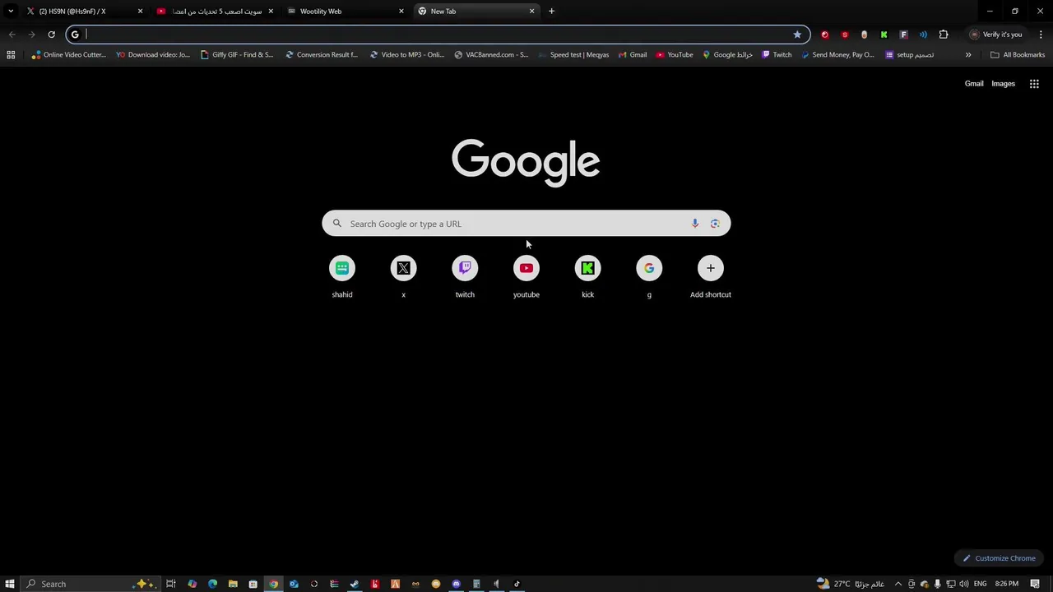The height and width of the screenshot is (592, 1053).
Task: Reload the current page
Action: point(51,35)
